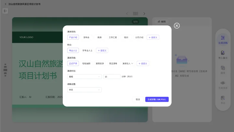Pick 路演 as the speech purpose
234x132 pixels.
click(99, 37)
